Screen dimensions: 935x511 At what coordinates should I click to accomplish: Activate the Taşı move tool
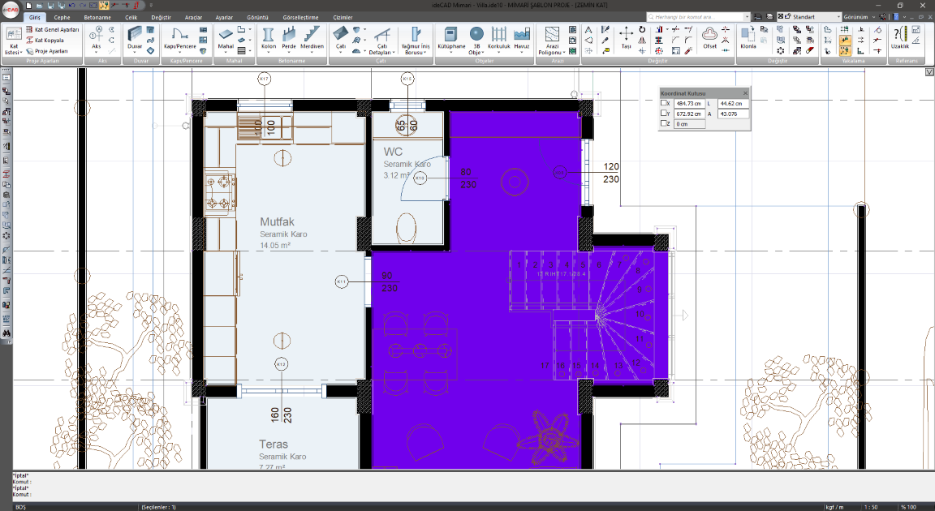click(626, 37)
